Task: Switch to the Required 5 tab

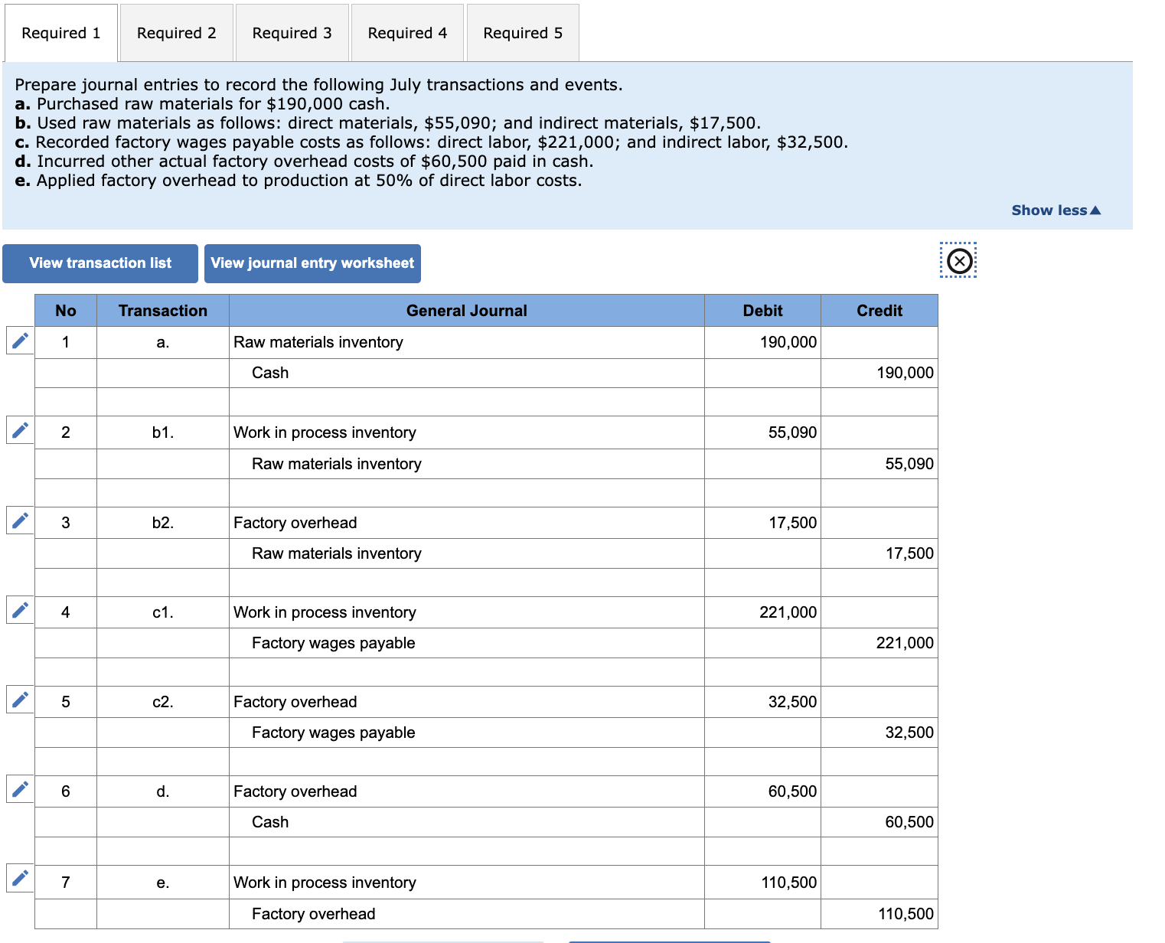Action: click(x=523, y=33)
